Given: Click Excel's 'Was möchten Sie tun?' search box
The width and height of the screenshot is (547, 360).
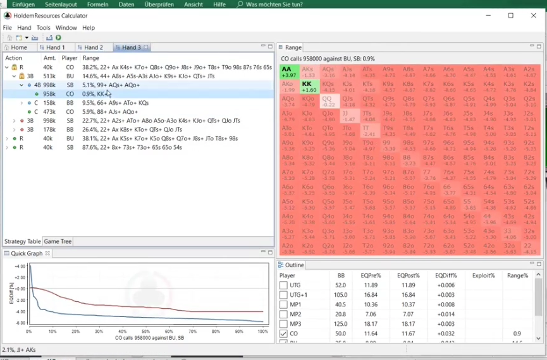Looking at the screenshot, I should coord(269,4).
